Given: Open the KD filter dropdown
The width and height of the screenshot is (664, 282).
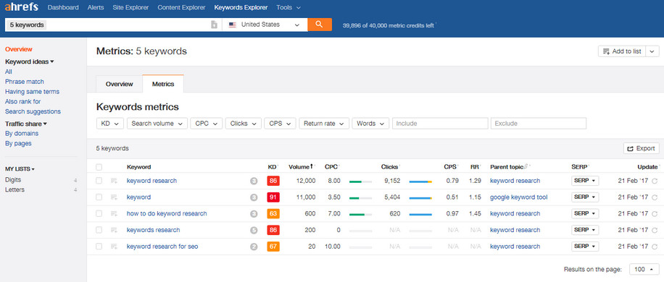Looking at the screenshot, I should click(x=110, y=124).
